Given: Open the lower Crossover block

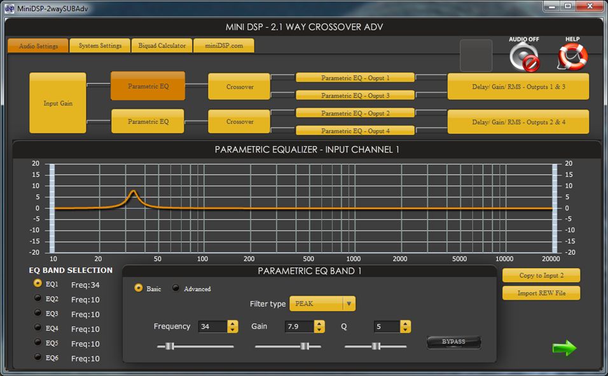Looking at the screenshot, I should [x=239, y=121].
